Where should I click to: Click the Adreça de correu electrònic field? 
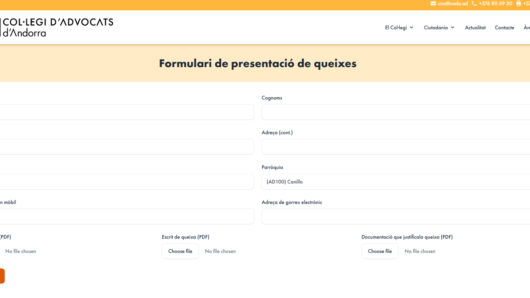pos(396,216)
